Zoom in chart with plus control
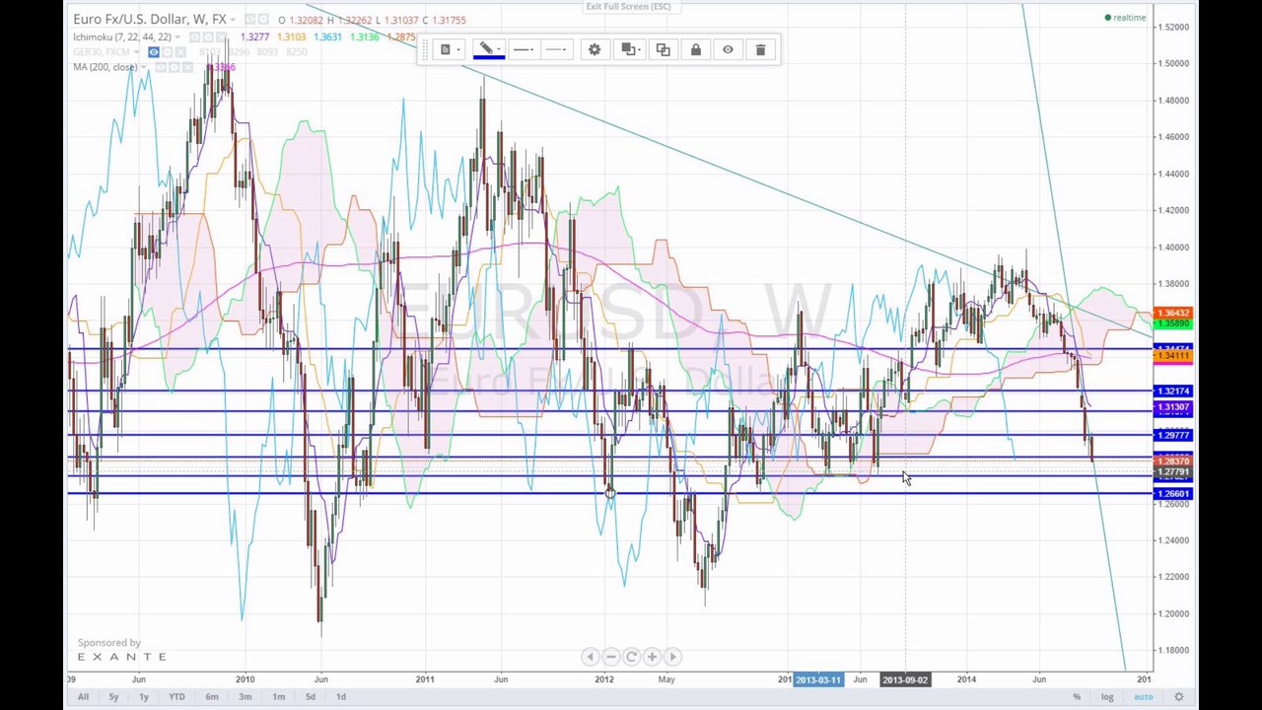1262x710 pixels. coord(652,657)
